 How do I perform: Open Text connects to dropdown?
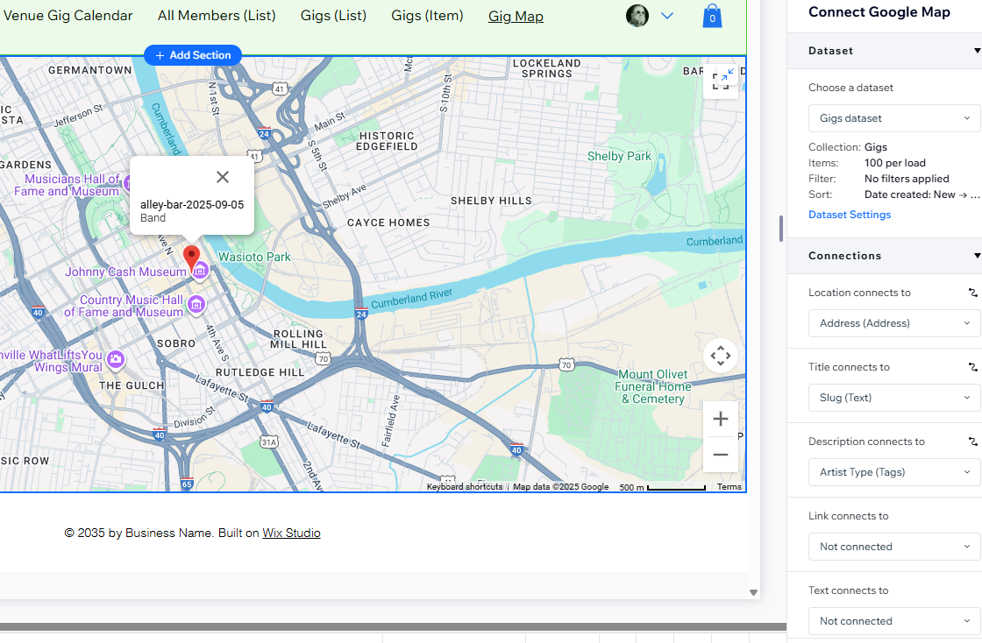coord(894,621)
